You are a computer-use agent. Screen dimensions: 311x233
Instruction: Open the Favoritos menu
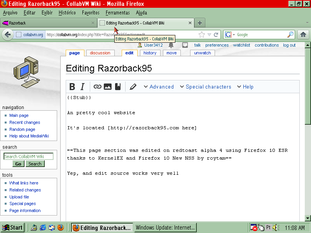click(91, 13)
